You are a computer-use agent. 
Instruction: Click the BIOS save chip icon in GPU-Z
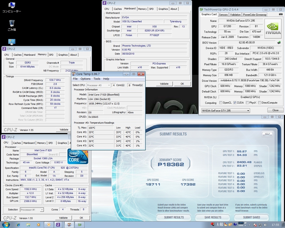coord(279,43)
